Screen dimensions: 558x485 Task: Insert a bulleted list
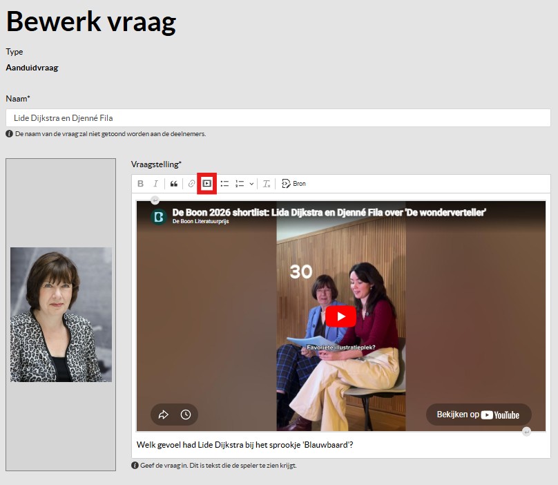224,184
